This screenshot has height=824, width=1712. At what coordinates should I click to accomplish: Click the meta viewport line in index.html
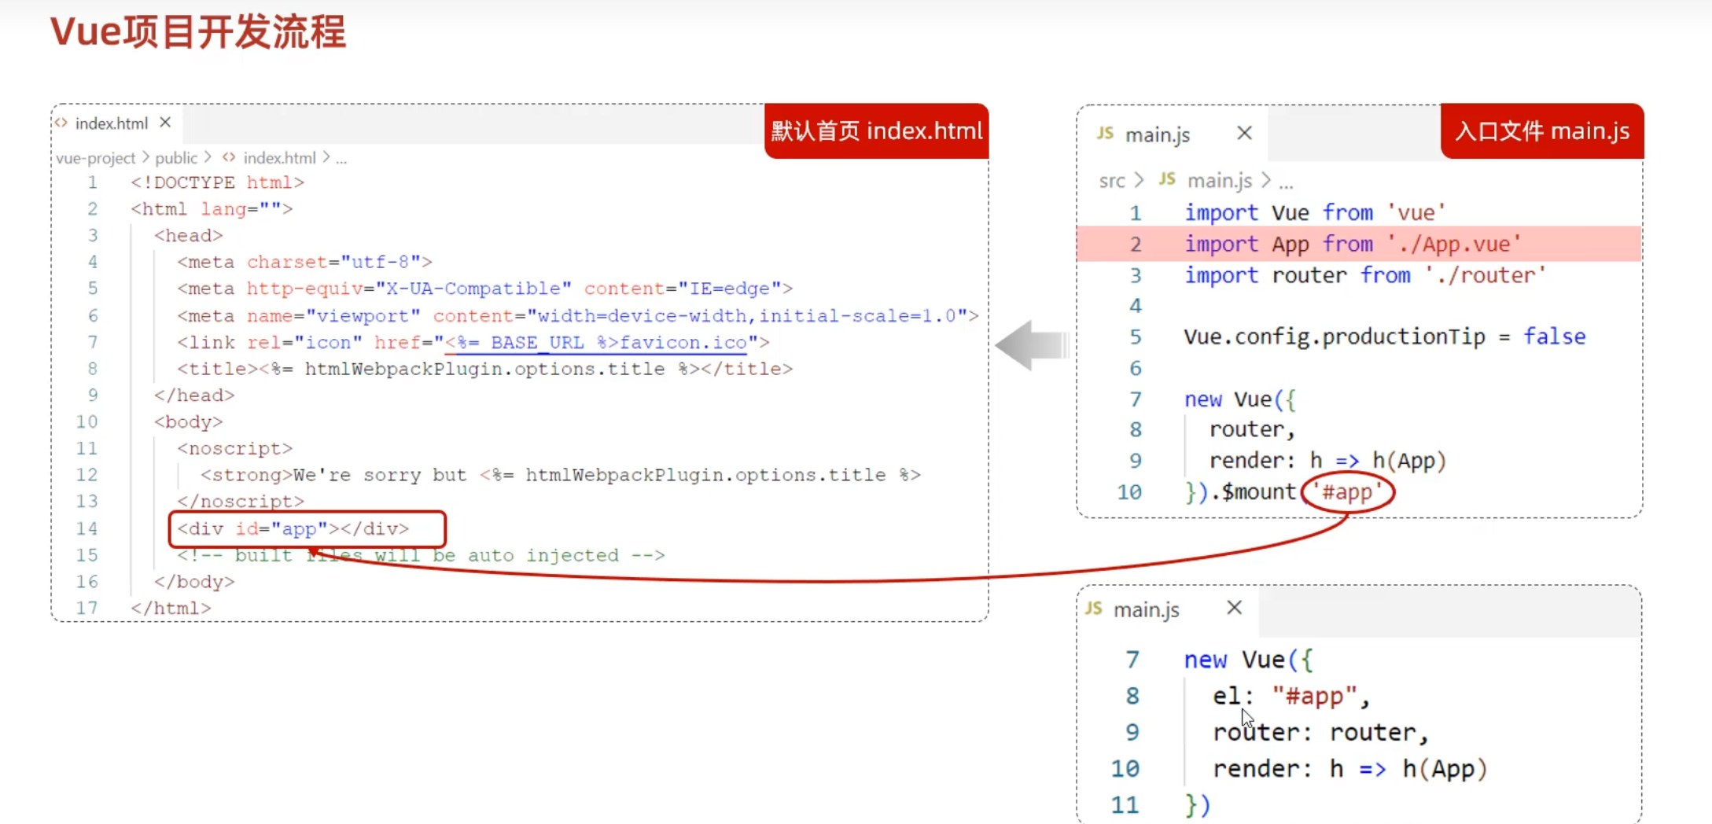pos(577,316)
